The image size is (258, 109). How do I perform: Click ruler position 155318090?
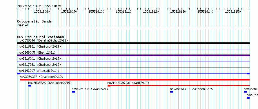click(x=69, y=12)
